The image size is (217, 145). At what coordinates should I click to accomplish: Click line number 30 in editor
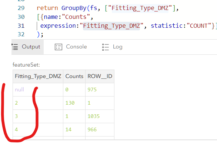click(x=21, y=17)
